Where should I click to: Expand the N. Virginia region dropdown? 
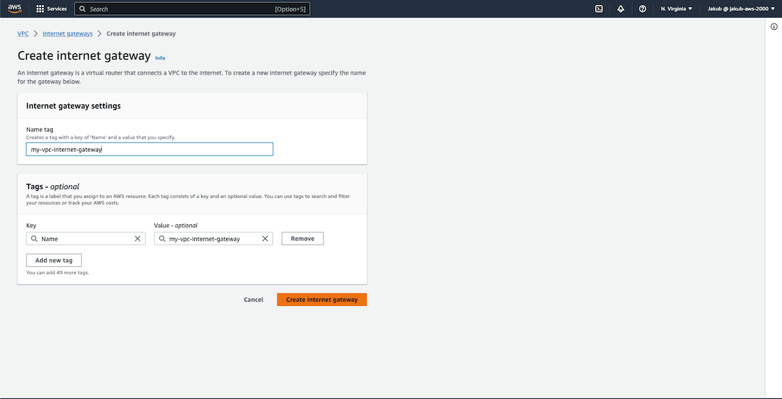(x=676, y=9)
